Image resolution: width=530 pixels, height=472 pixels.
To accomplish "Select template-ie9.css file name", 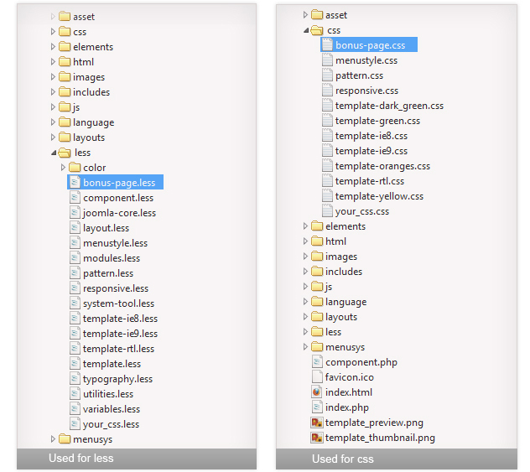I will pos(372,151).
